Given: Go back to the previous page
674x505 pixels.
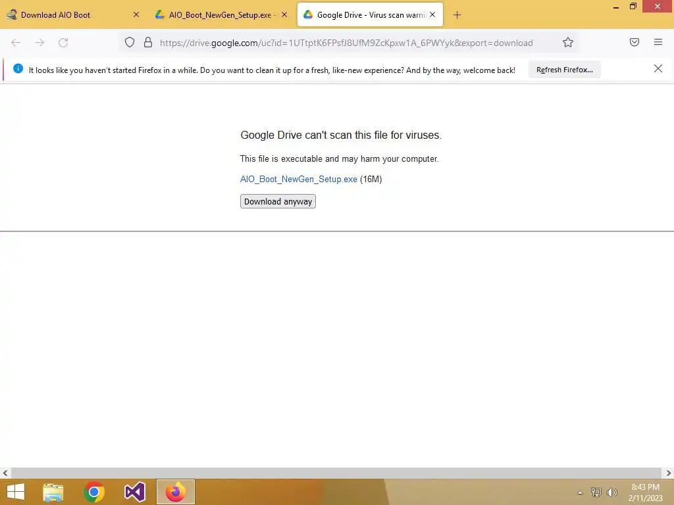Looking at the screenshot, I should (x=16, y=43).
